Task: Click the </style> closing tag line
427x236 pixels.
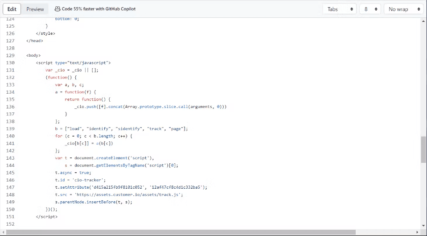Action: click(45, 33)
